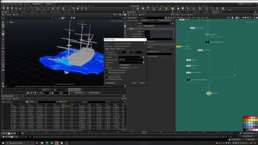Open the Persp view dropdown in viewport

pyautogui.click(x=114, y=21)
